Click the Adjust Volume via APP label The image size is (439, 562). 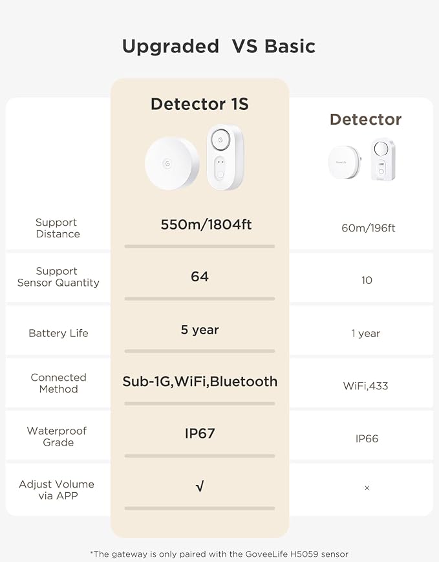[x=57, y=490]
